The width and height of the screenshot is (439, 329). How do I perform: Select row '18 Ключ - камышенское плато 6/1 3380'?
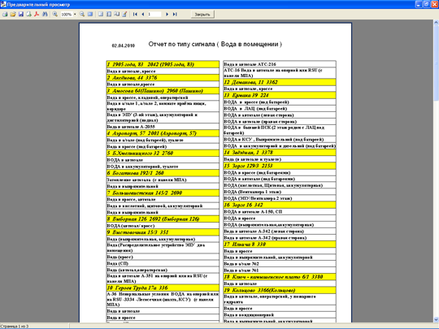click(x=280, y=277)
